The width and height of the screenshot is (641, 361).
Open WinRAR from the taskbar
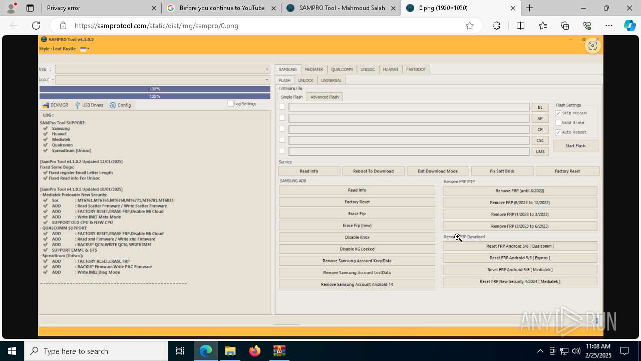(x=279, y=351)
